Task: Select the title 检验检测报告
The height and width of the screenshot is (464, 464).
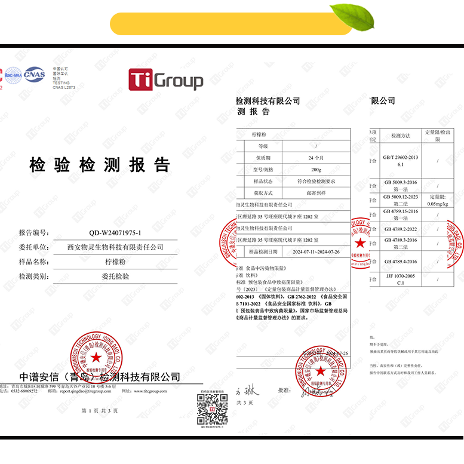Action: pos(100,165)
